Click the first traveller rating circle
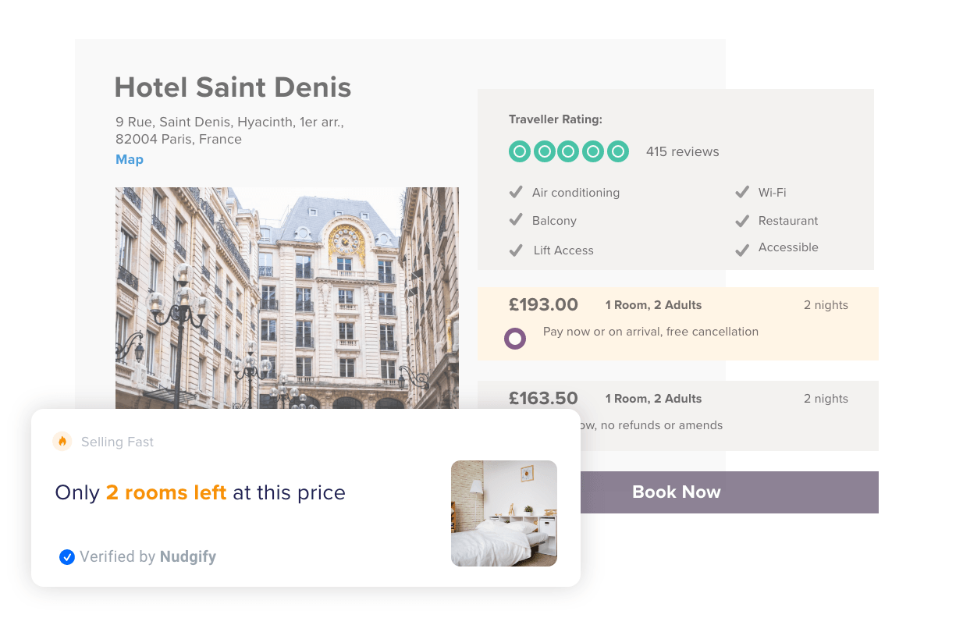Screen dimensions: 963x618 click(519, 151)
